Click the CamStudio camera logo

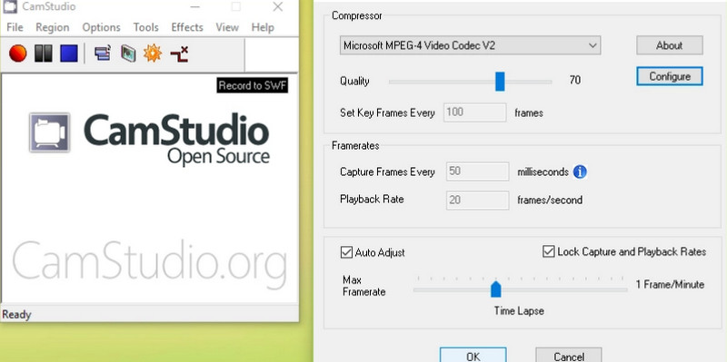click(x=50, y=132)
